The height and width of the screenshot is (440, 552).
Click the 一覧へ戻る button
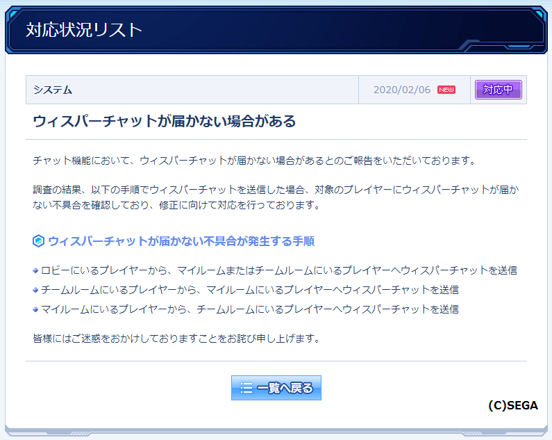pyautogui.click(x=276, y=388)
